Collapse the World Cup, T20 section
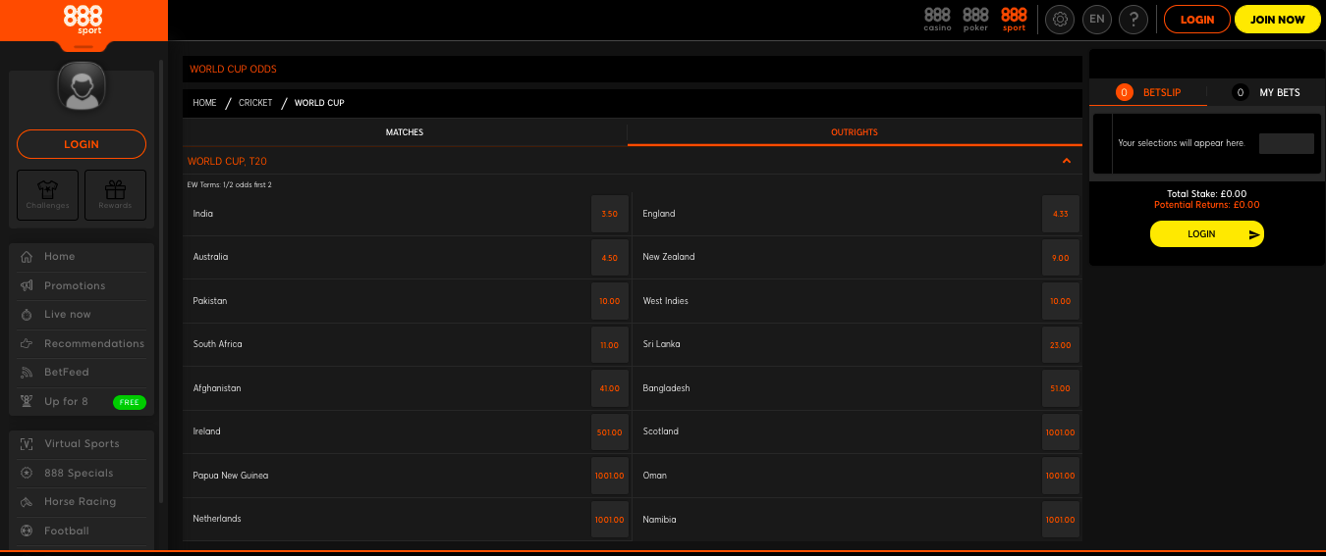1326x556 pixels. pyautogui.click(x=1066, y=161)
